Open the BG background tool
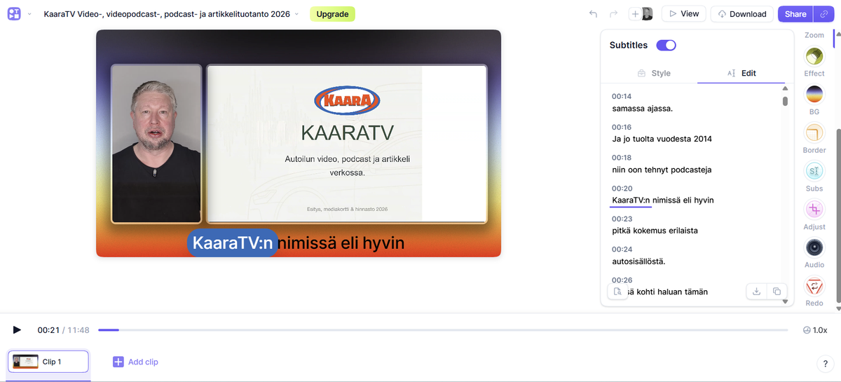The image size is (841, 382). pos(814,95)
